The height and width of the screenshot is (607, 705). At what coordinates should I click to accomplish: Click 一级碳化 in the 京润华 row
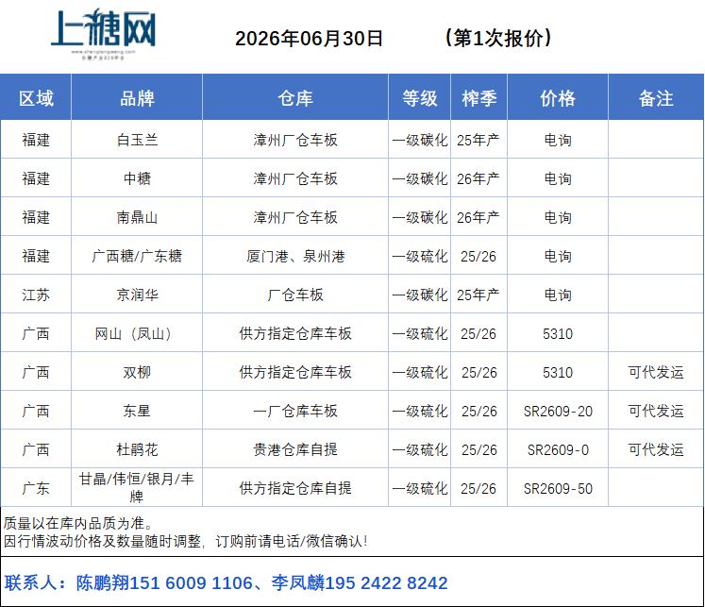click(x=420, y=295)
